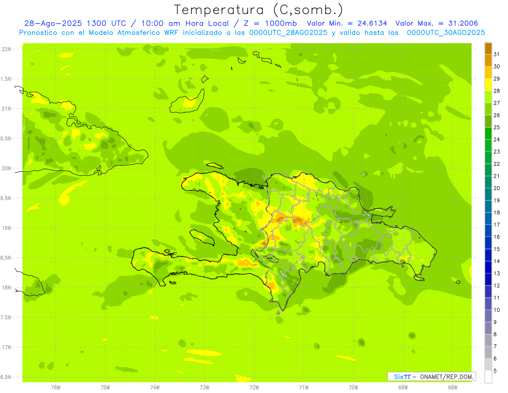Click the legend swatch between 20 and 21
508x393 pixels.
tap(488, 182)
